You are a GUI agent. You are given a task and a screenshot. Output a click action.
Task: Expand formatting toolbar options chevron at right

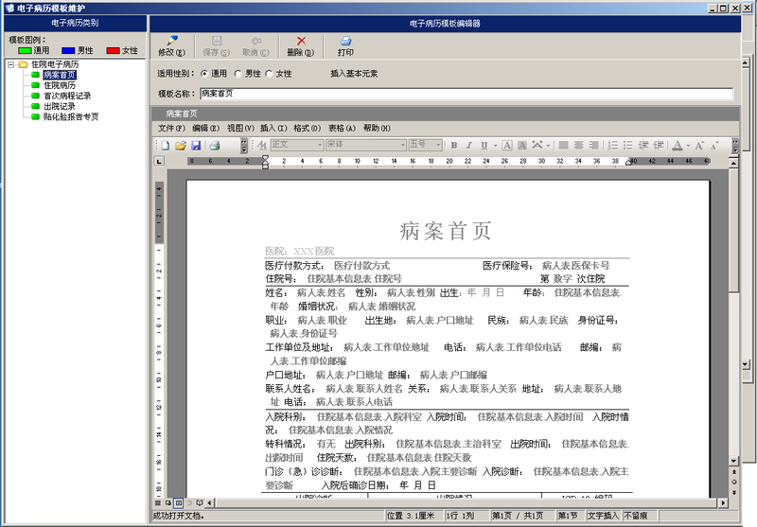[x=735, y=145]
